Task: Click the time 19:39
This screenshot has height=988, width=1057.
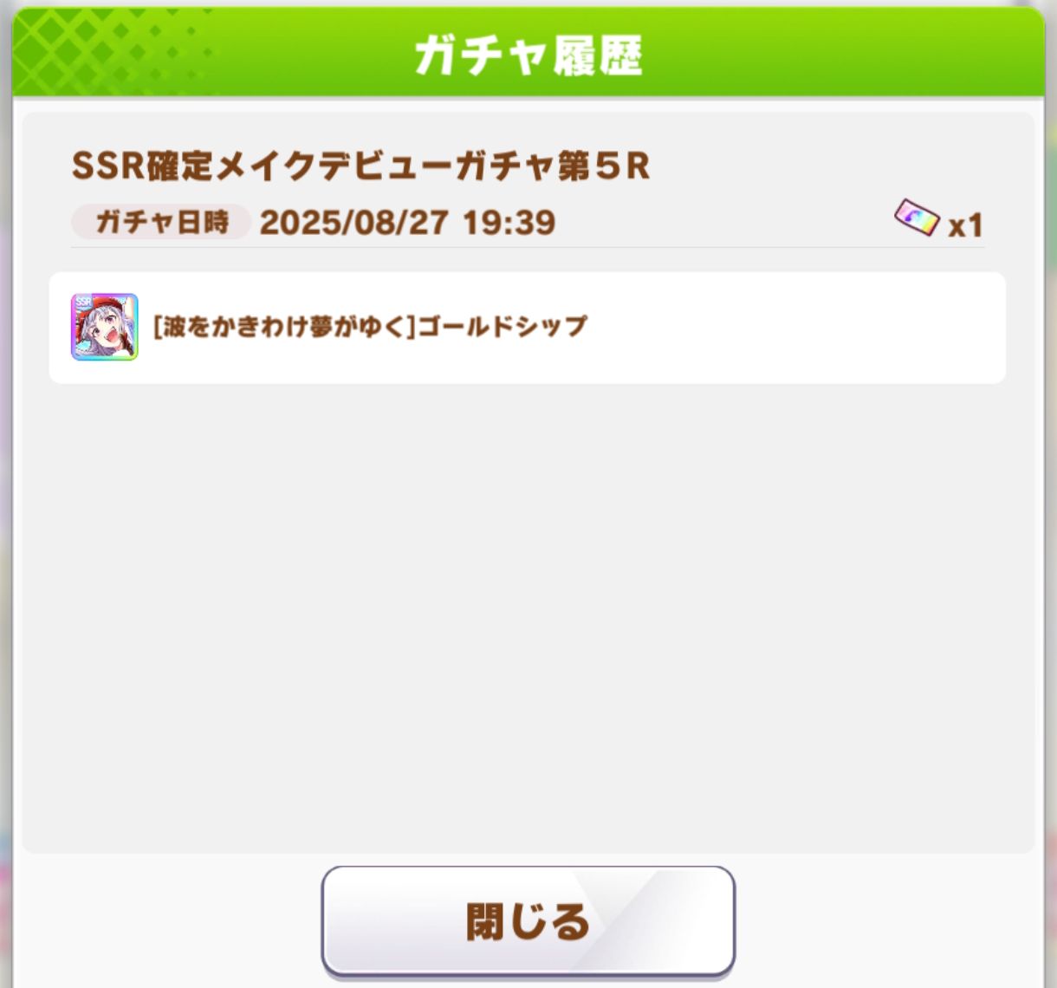Action: click(509, 223)
